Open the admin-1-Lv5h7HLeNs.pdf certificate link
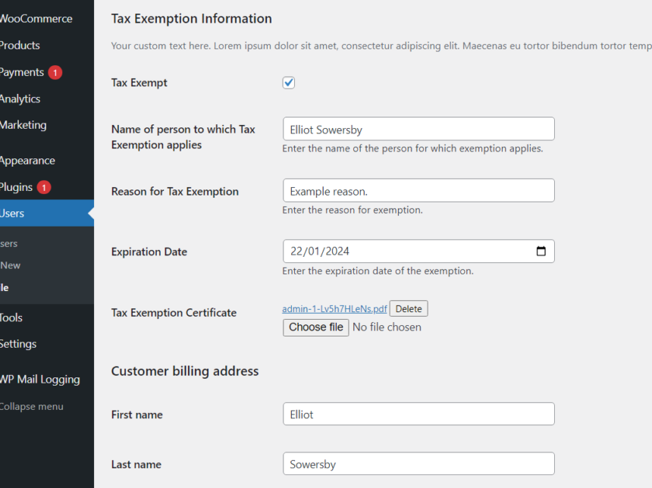The height and width of the screenshot is (488, 652). coord(334,308)
